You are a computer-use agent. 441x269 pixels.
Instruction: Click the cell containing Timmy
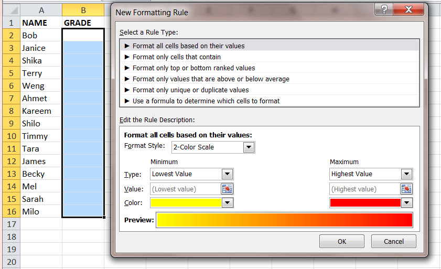pyautogui.click(x=41, y=136)
